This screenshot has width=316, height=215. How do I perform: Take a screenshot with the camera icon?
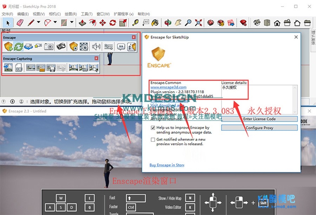pos(49,46)
